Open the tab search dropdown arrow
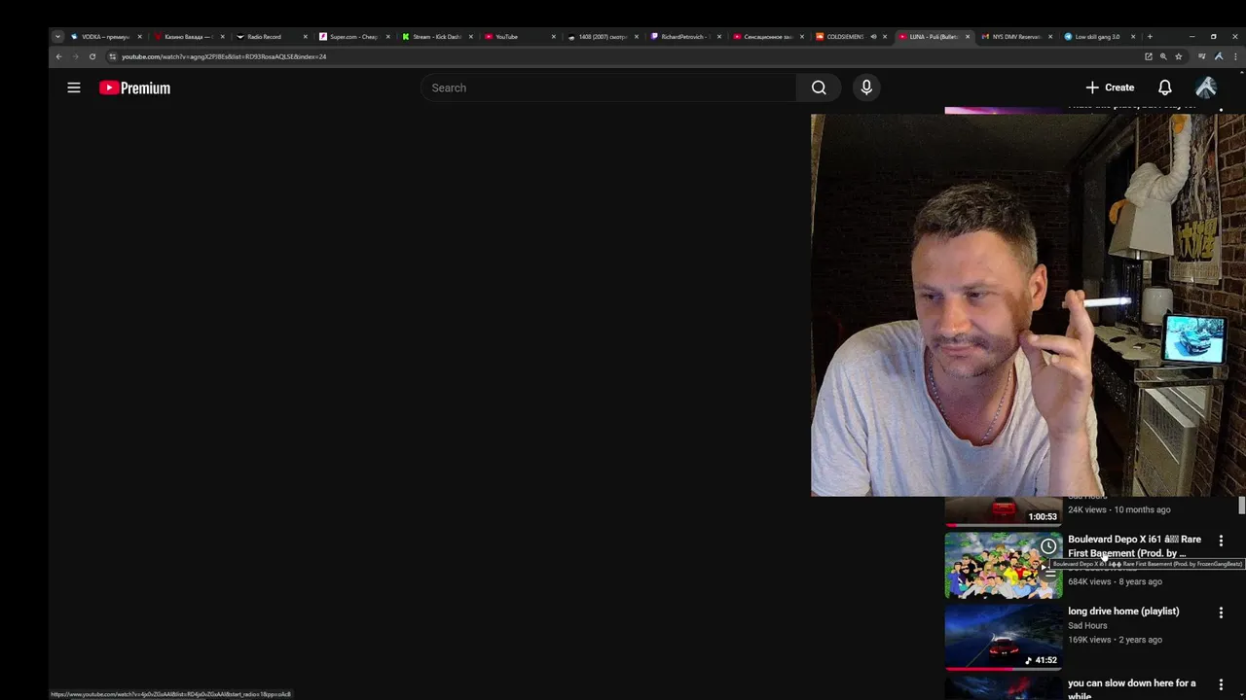Screen dimensions: 1246x700 pyautogui.click(x=57, y=37)
